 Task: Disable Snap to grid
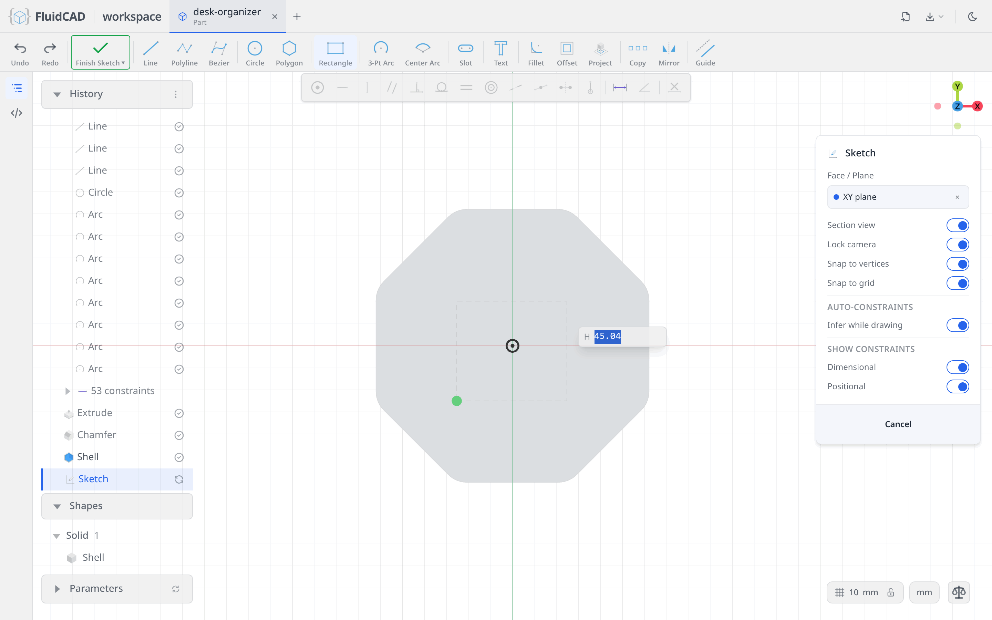(958, 283)
